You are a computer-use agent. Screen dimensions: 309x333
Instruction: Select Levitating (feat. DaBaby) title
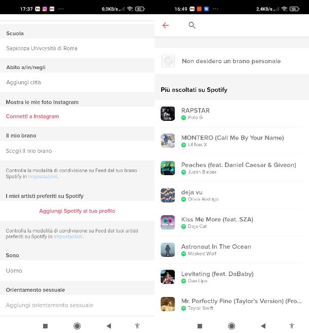click(217, 274)
